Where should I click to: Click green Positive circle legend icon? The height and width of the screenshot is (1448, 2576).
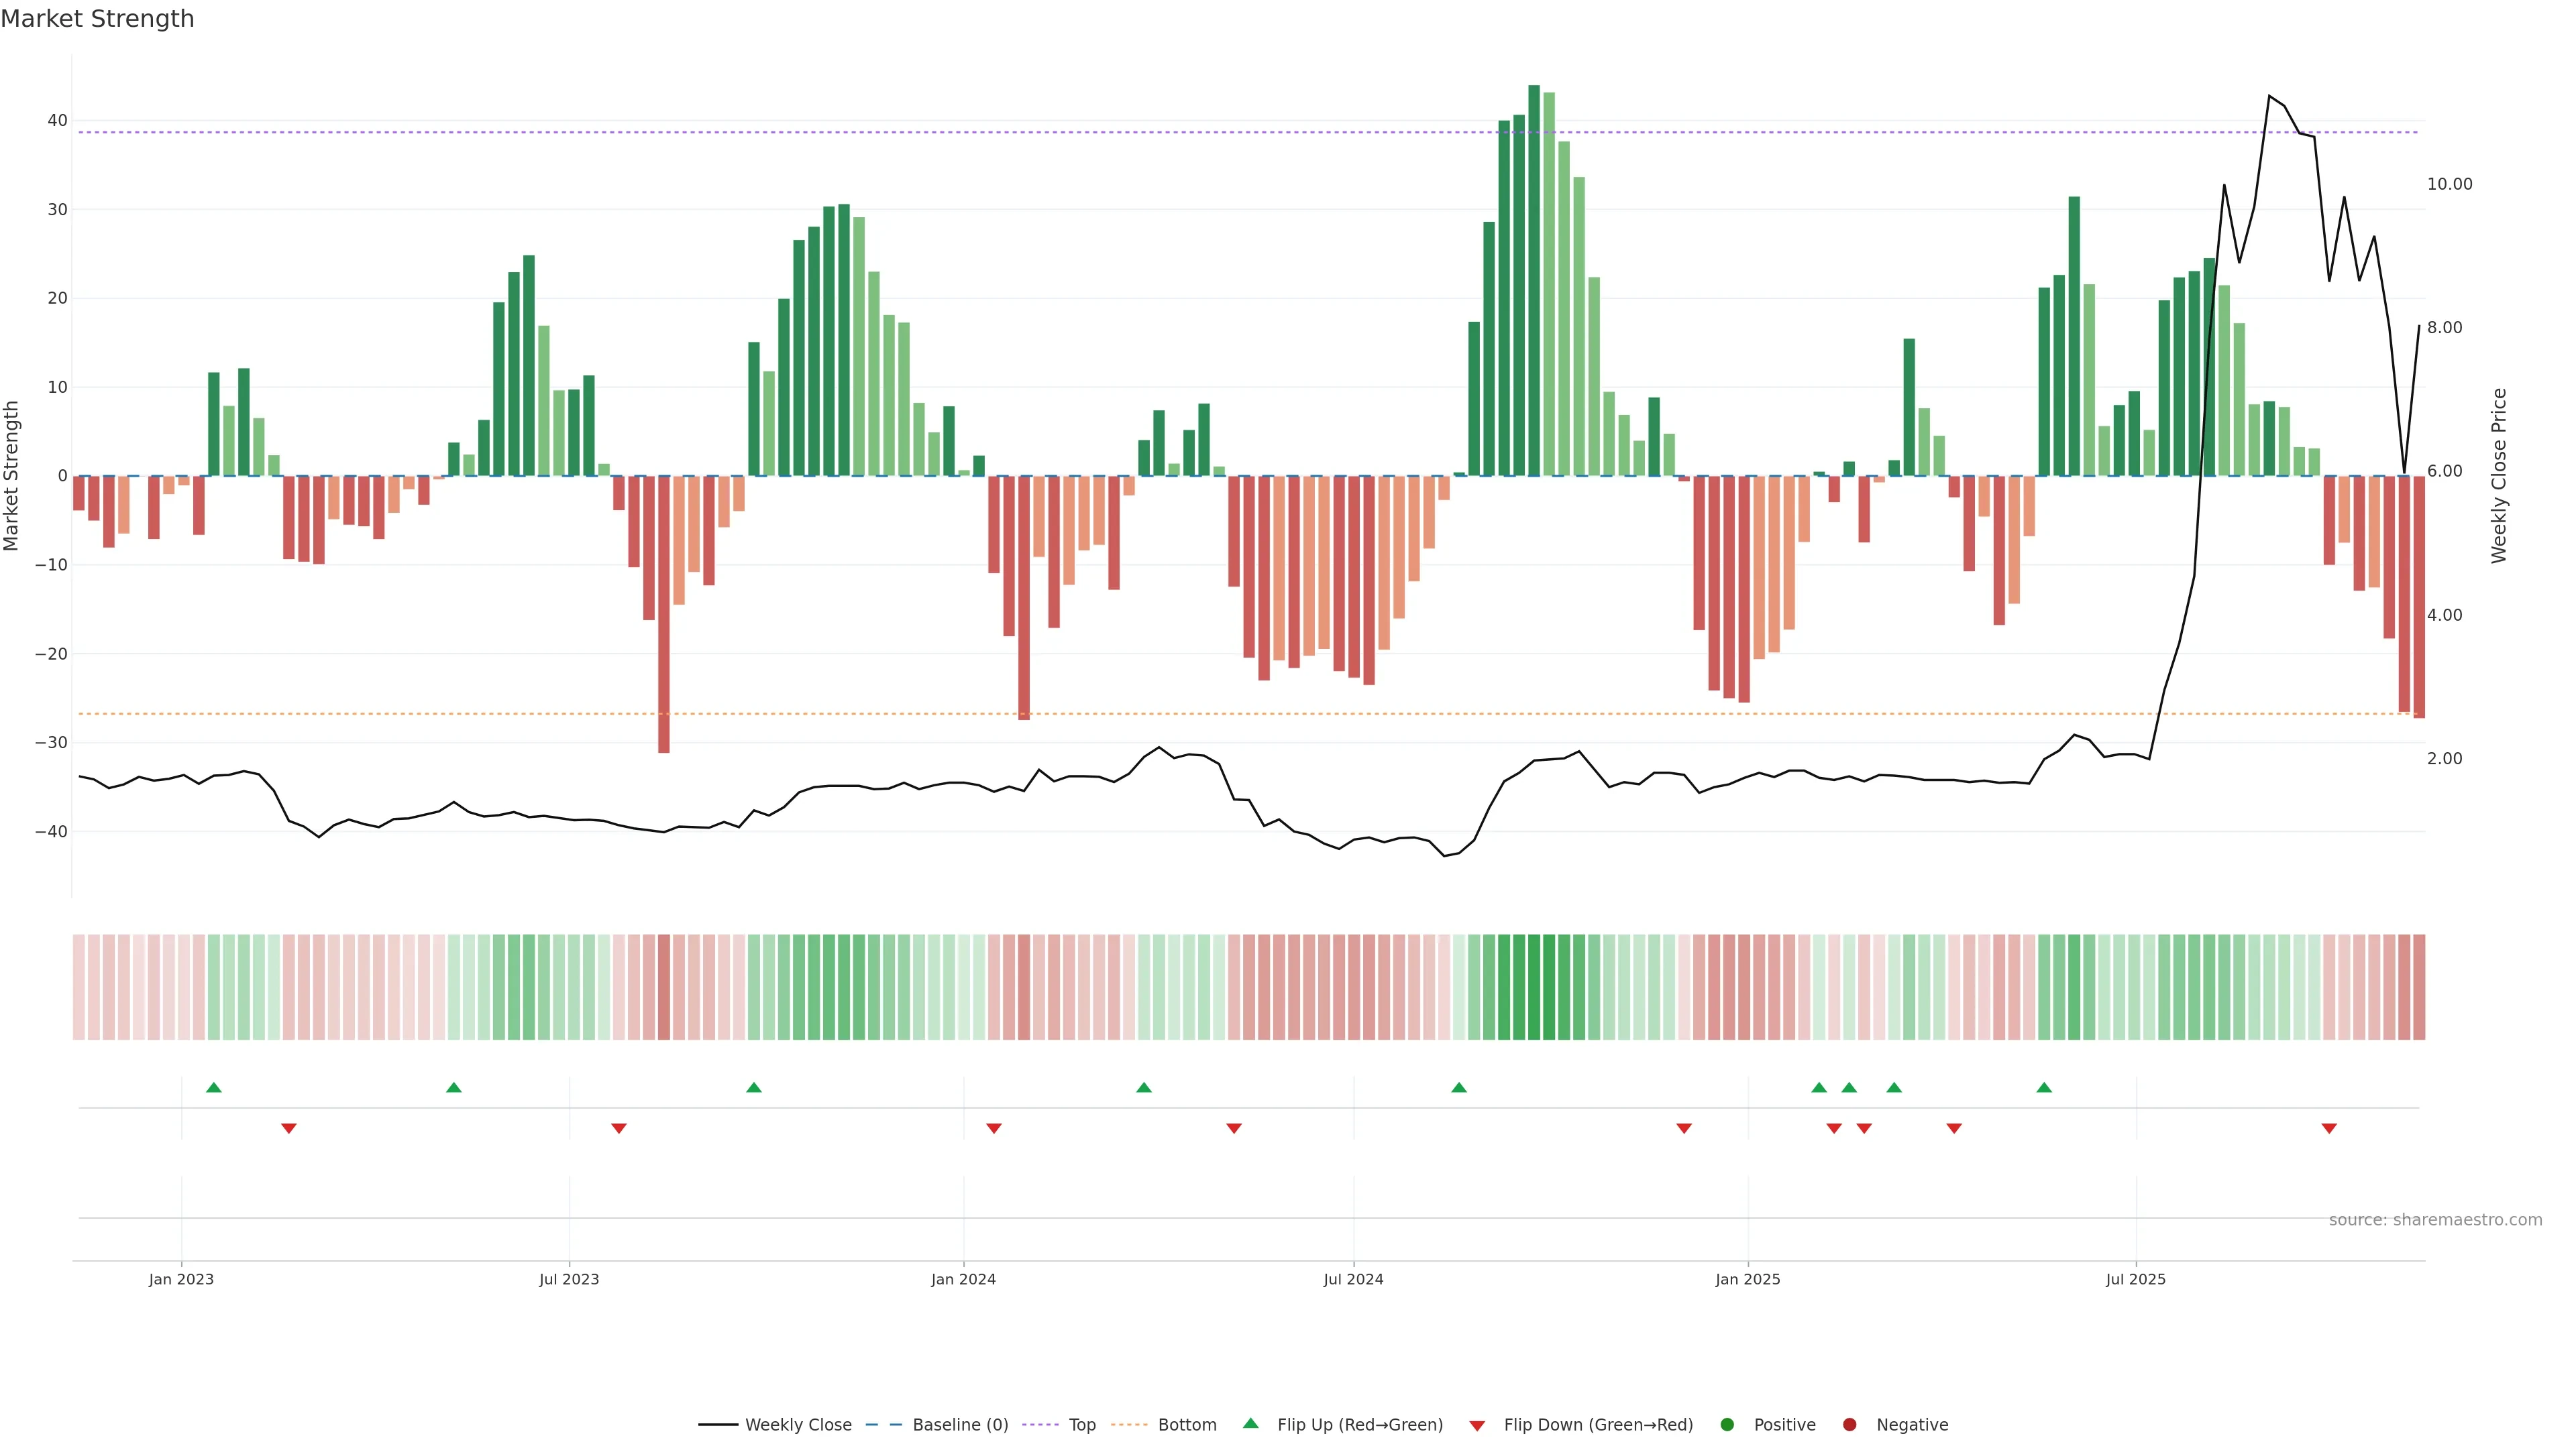pyautogui.click(x=1727, y=1424)
